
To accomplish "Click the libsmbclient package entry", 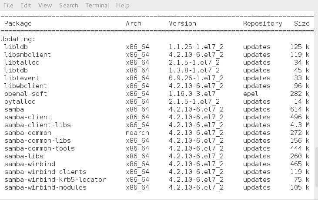I will 27,55.
